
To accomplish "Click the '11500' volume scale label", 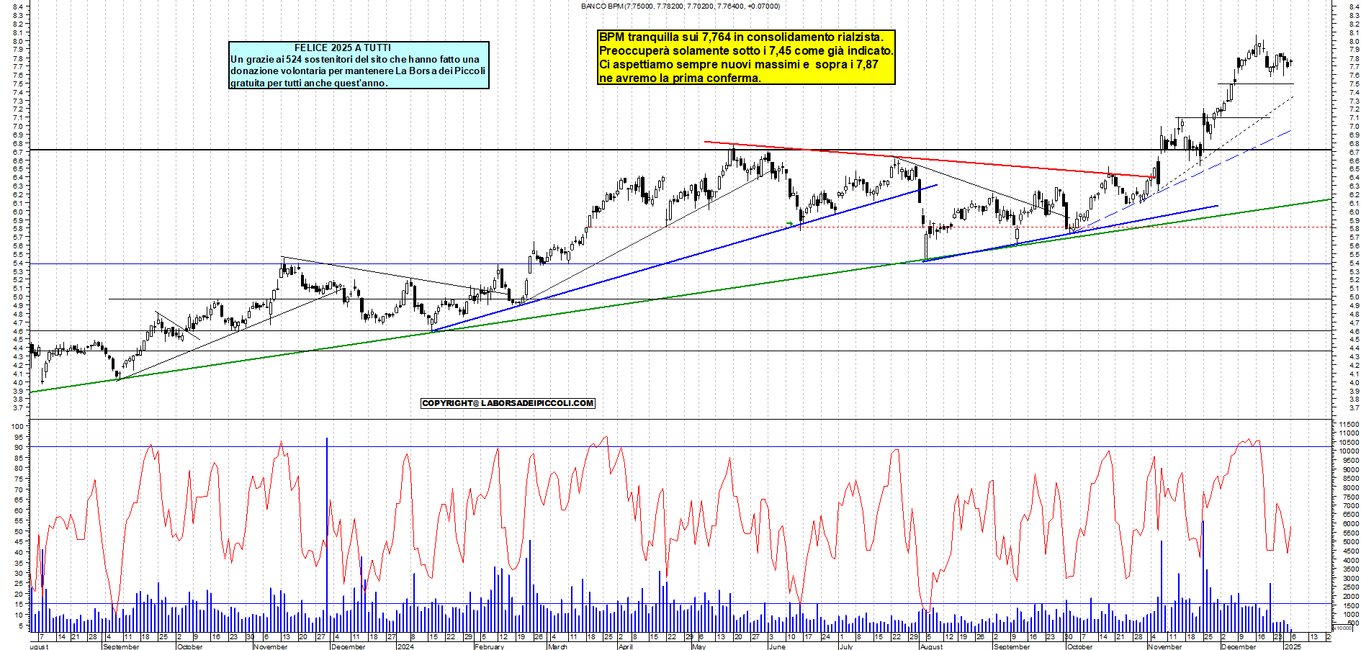I will pos(1348,425).
